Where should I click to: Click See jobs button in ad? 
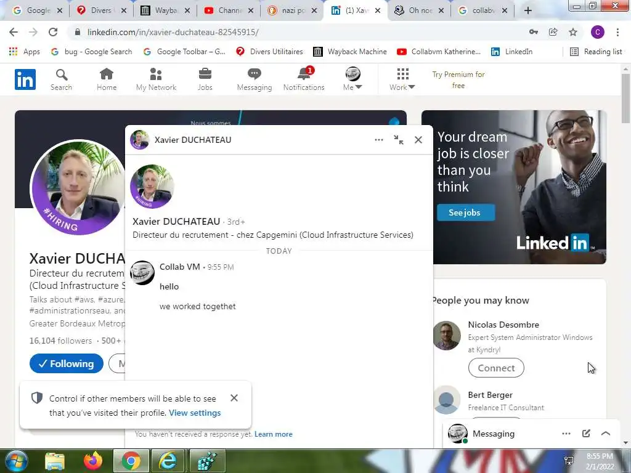[466, 212]
